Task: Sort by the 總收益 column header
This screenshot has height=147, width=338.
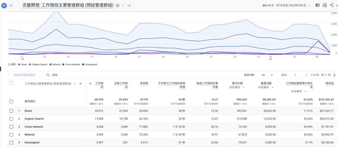Action: point(330,84)
